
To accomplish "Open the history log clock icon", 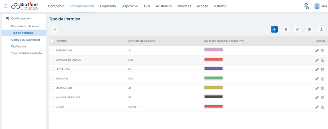I will pyautogui.click(x=298, y=29).
